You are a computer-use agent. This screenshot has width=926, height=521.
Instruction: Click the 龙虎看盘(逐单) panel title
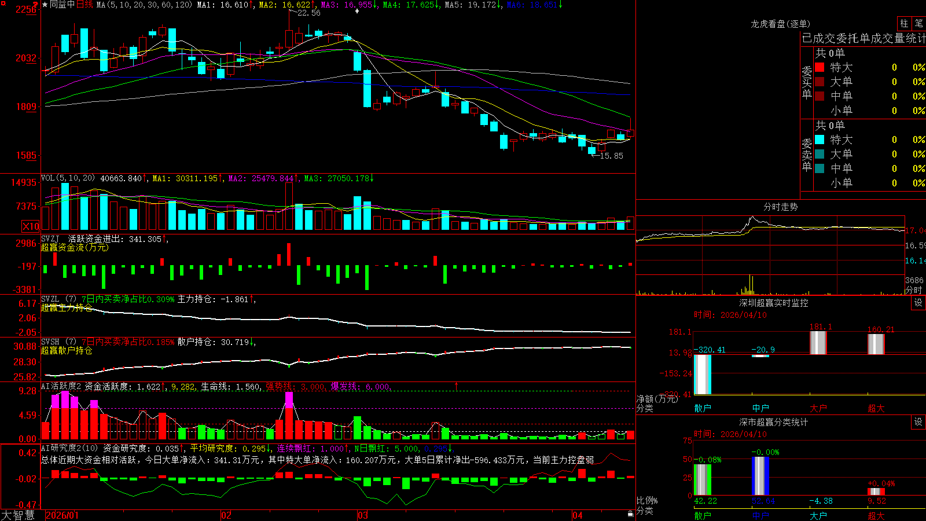tap(780, 24)
